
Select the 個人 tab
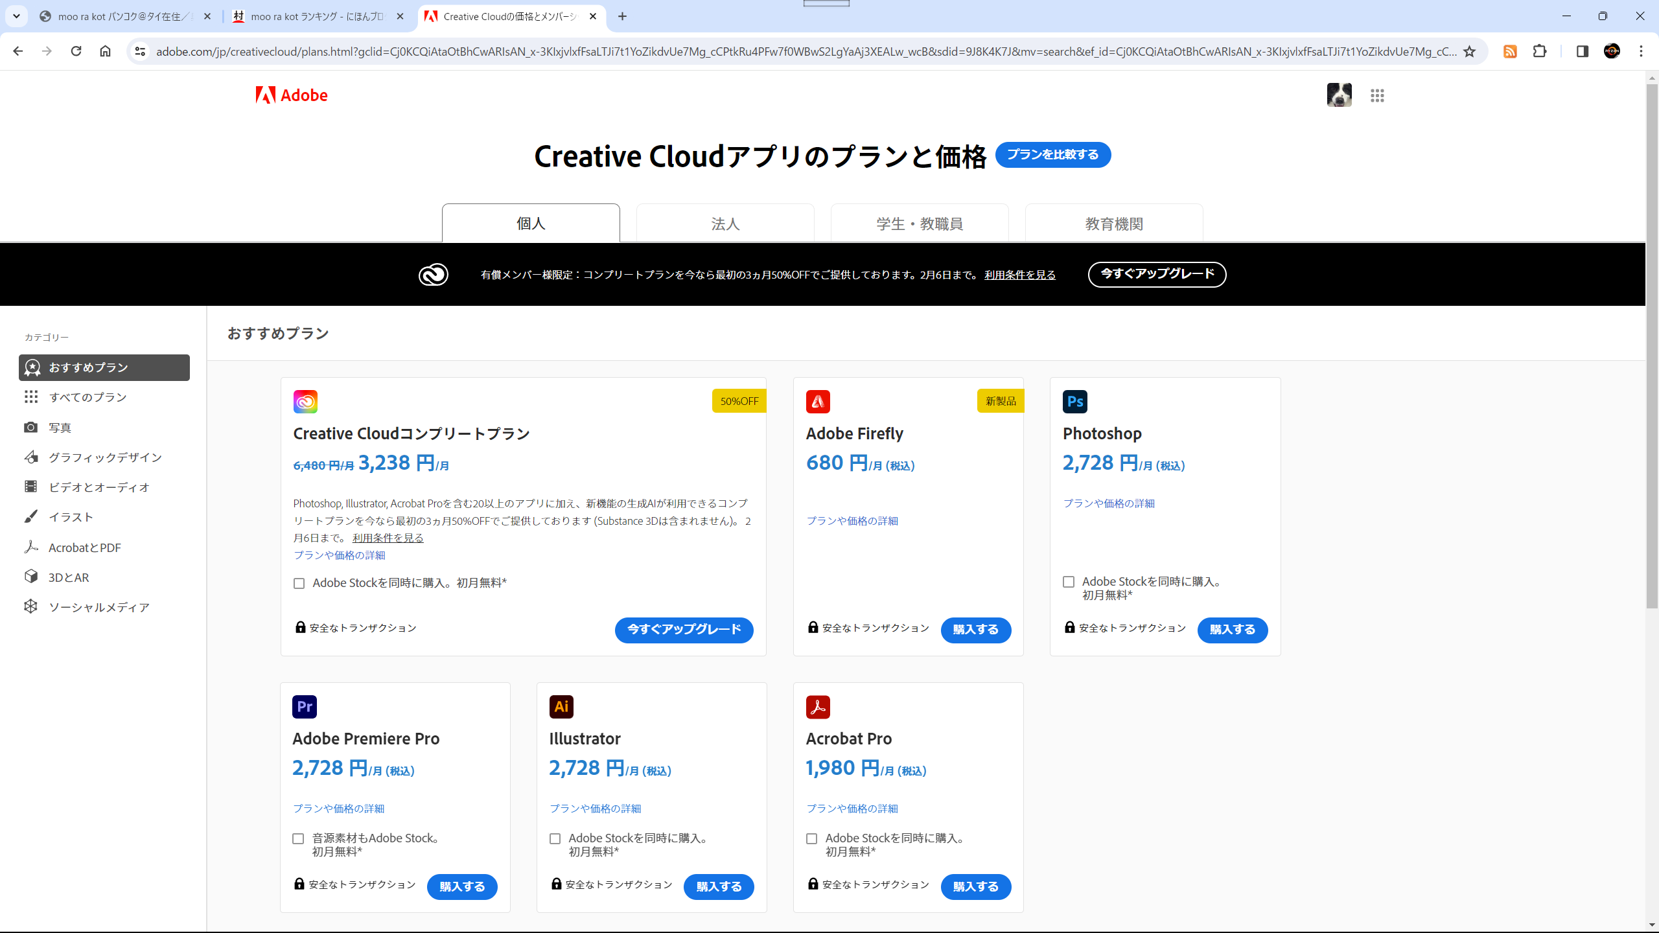click(x=531, y=224)
